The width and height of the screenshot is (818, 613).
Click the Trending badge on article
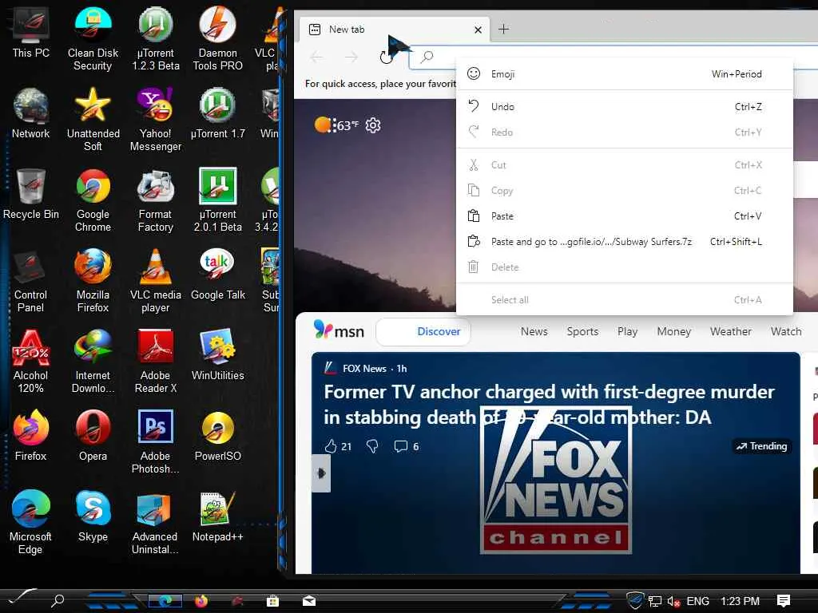[761, 446]
